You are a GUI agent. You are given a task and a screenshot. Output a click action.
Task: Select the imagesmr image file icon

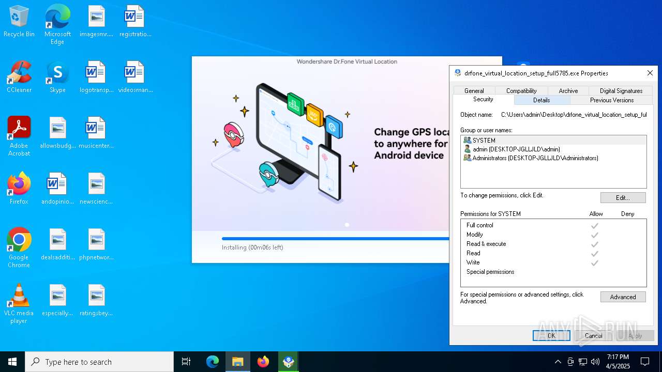coord(96,21)
